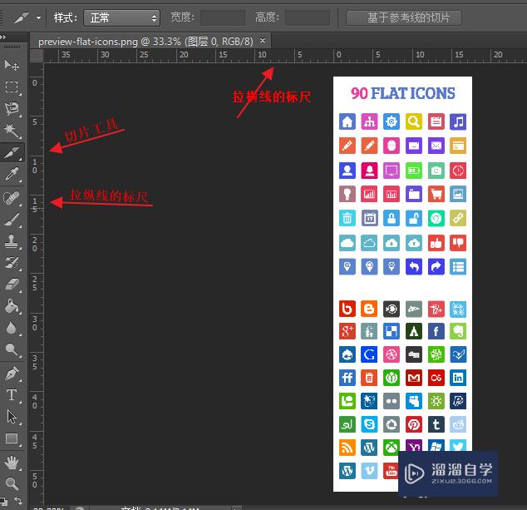The height and width of the screenshot is (510, 527).
Task: Reset default foreground and background colors
Action: pos(3,501)
